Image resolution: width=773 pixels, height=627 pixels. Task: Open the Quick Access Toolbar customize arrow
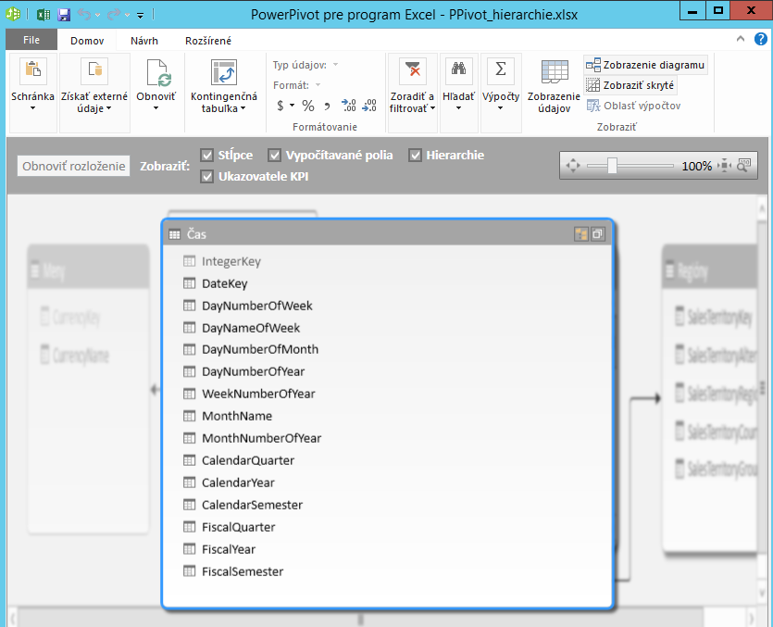(x=140, y=16)
